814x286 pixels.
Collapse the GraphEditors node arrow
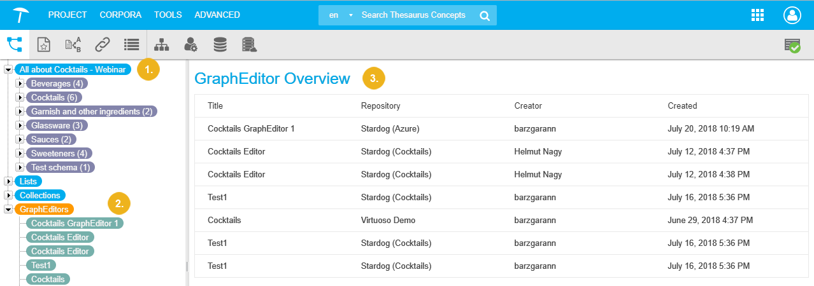click(8, 209)
